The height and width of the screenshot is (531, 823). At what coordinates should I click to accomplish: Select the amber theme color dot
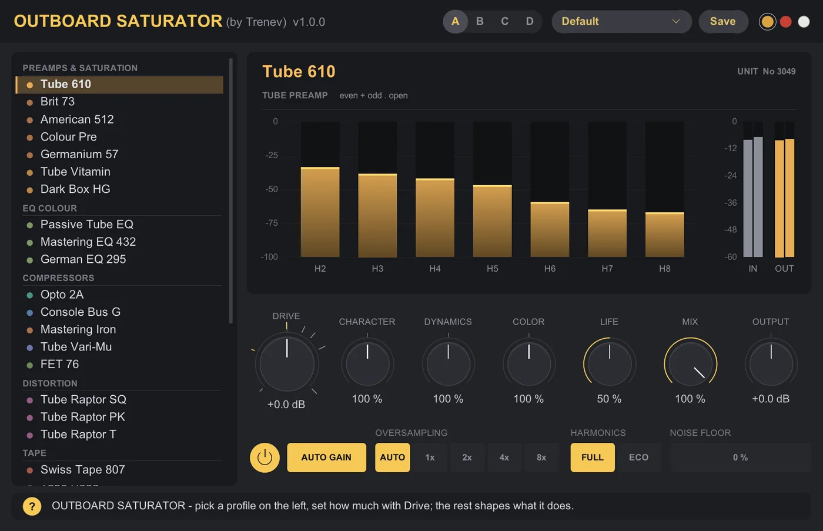pos(767,22)
